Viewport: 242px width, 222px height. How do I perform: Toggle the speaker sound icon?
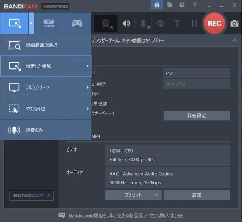[x=126, y=24]
